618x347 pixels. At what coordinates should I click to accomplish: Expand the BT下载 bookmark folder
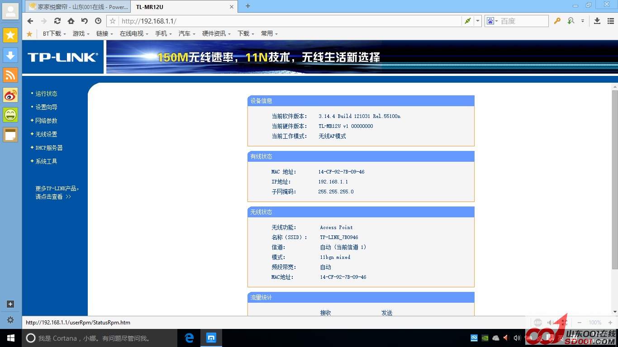click(54, 33)
